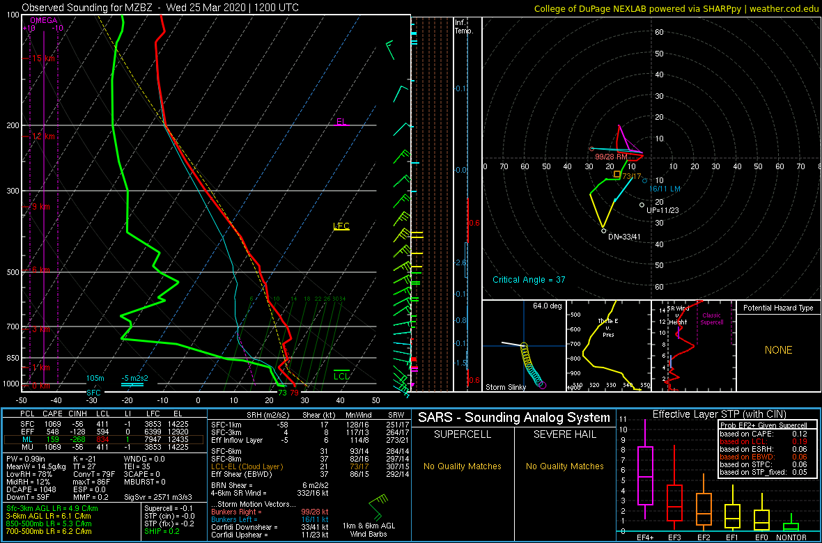Click the 'BRN Shear' line
Screen dimensions: 822x543
coord(271,485)
